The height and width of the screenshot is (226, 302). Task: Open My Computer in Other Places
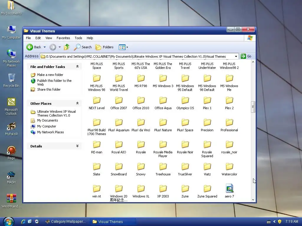[46, 126]
